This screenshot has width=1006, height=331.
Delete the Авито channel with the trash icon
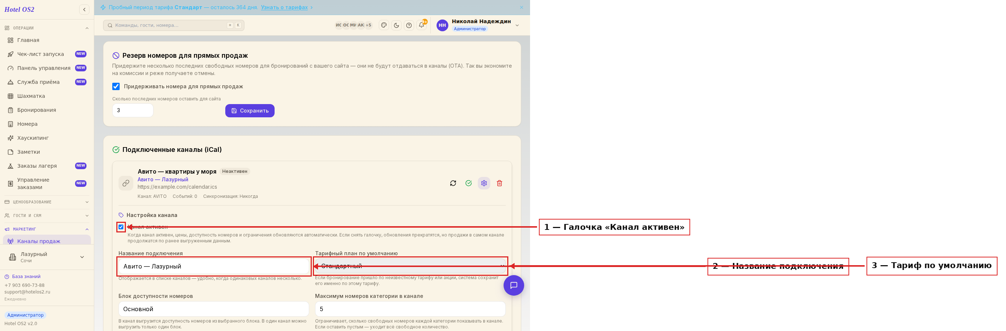pyautogui.click(x=500, y=183)
